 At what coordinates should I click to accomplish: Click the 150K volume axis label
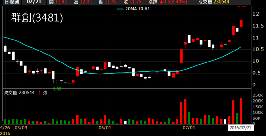tap(258, 107)
